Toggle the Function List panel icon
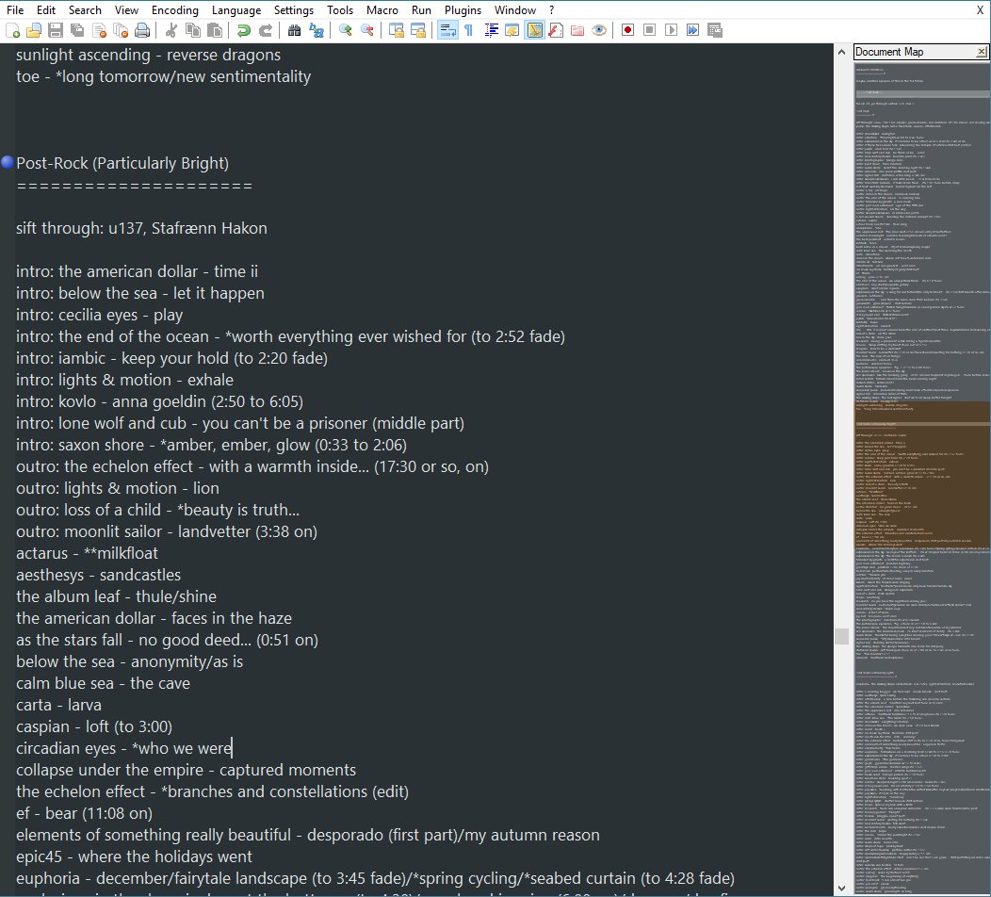This screenshot has height=897, width=991. [556, 30]
